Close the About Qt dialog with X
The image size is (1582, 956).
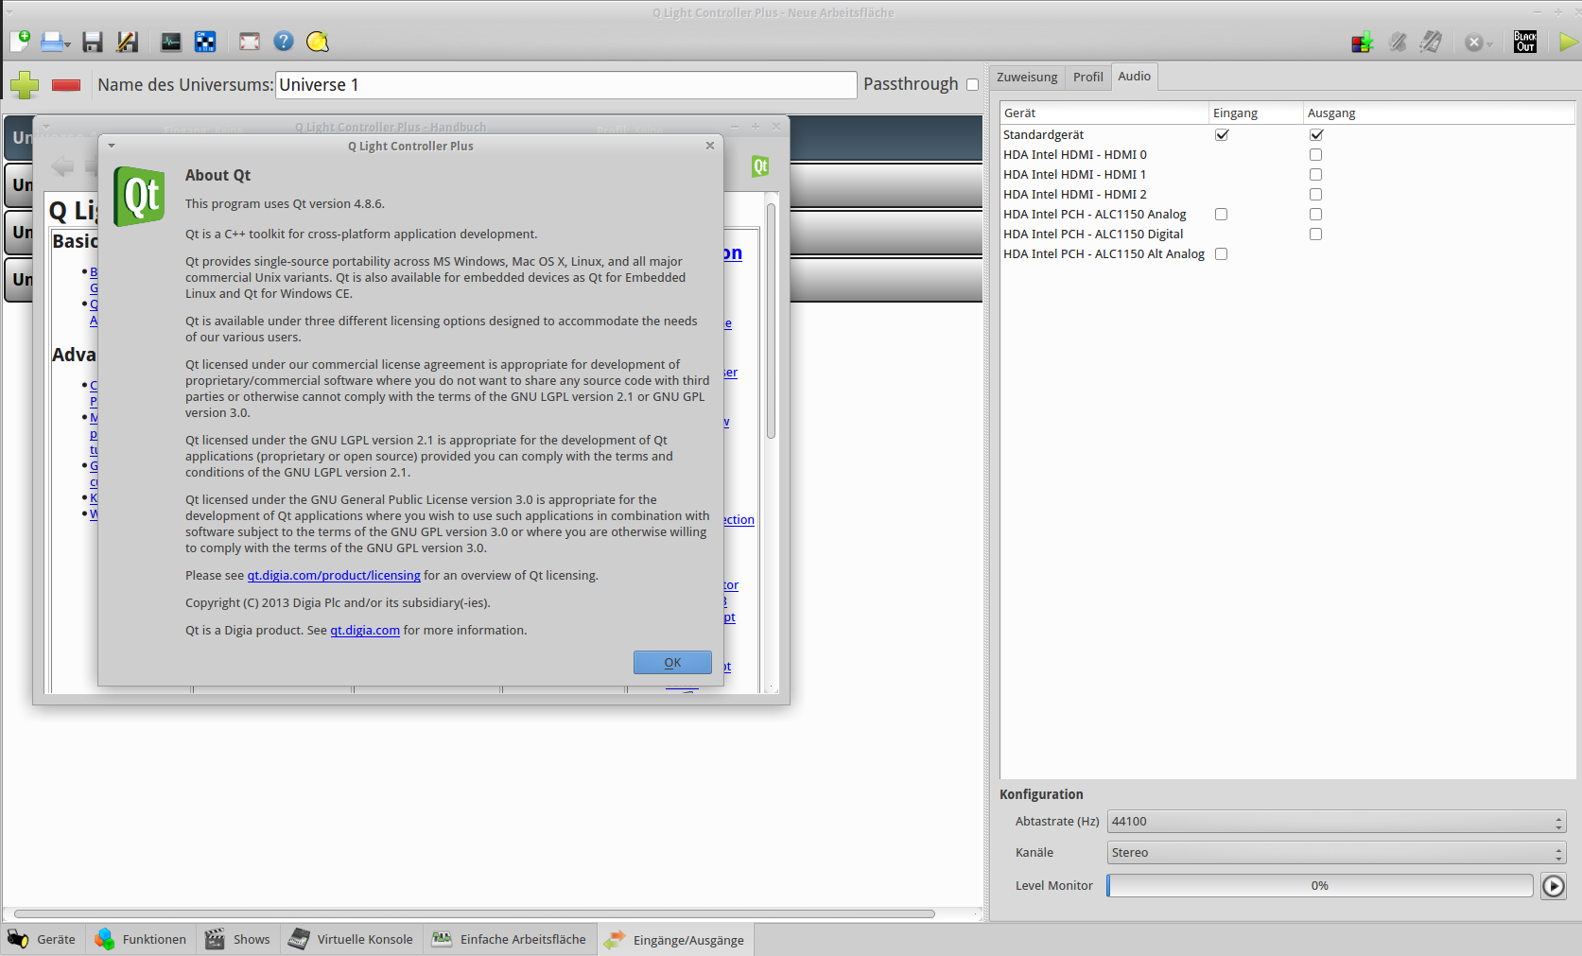[710, 146]
